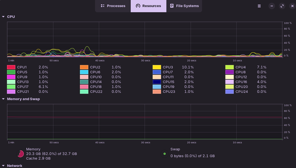Viewport: 296px width, 168px height.
Task: Switch to the Processes tab
Action: coord(113,6)
